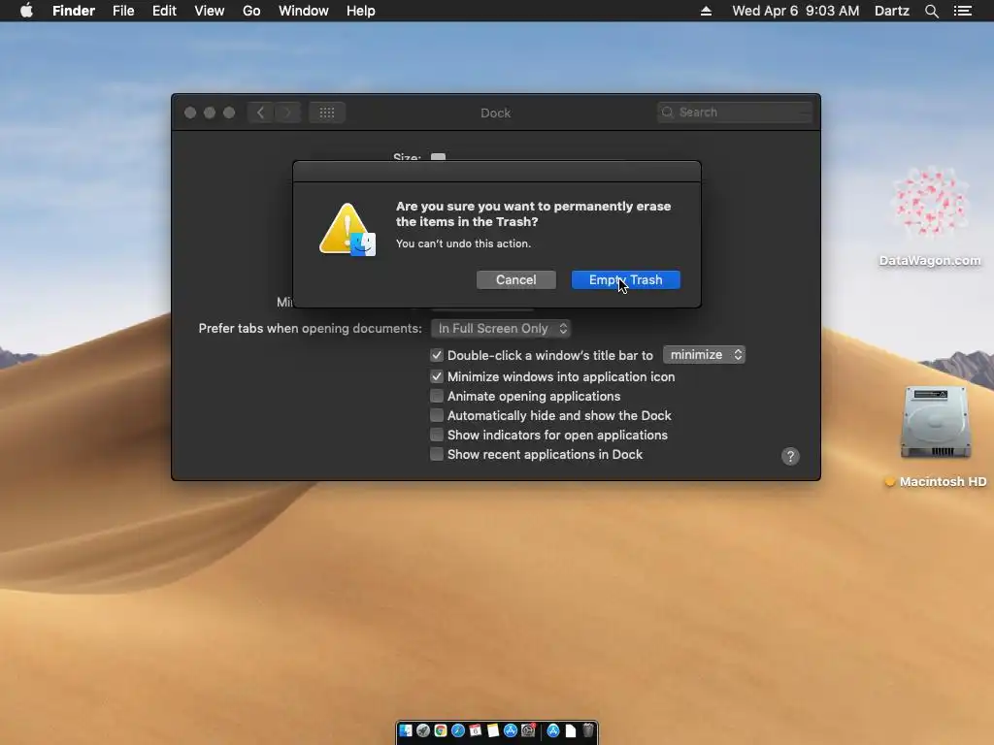Viewport: 994px width, 745px height.
Task: Open Spotlight search magnifier in menu bar
Action: click(x=931, y=11)
